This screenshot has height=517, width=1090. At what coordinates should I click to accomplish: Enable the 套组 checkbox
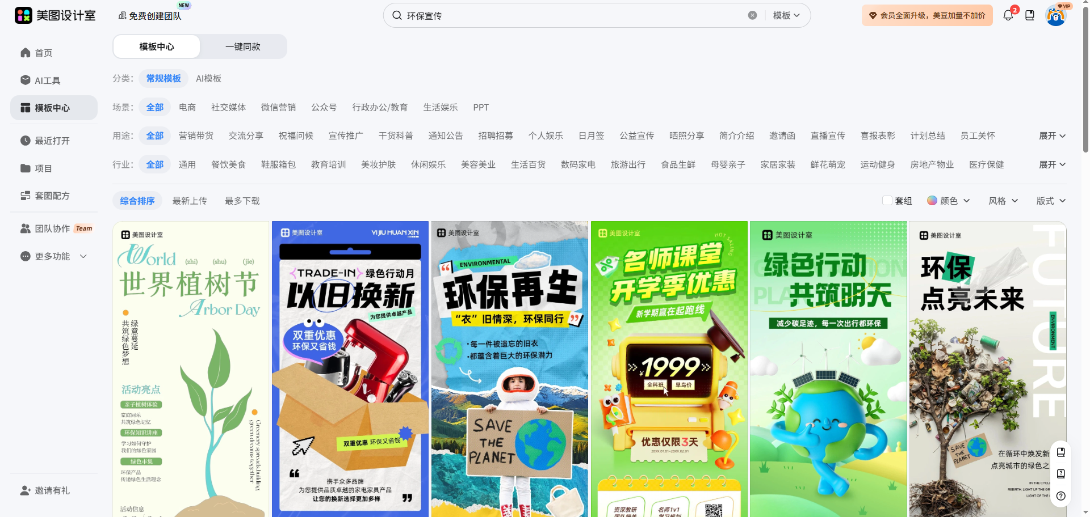pyautogui.click(x=887, y=201)
